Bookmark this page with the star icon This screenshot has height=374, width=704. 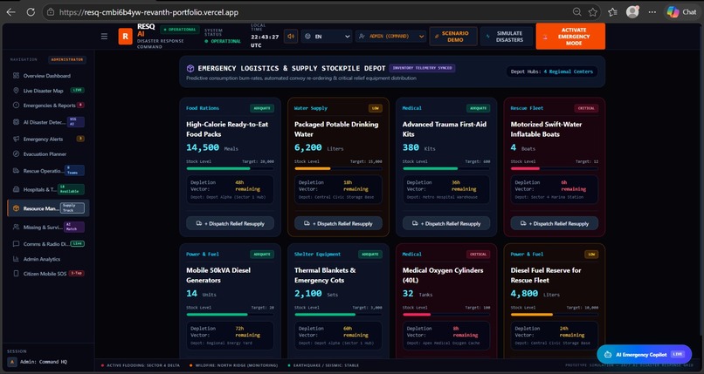(x=593, y=12)
